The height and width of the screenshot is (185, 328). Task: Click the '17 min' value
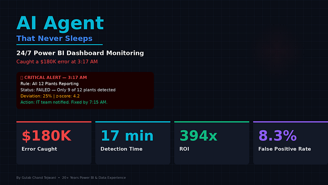pyautogui.click(x=127, y=136)
